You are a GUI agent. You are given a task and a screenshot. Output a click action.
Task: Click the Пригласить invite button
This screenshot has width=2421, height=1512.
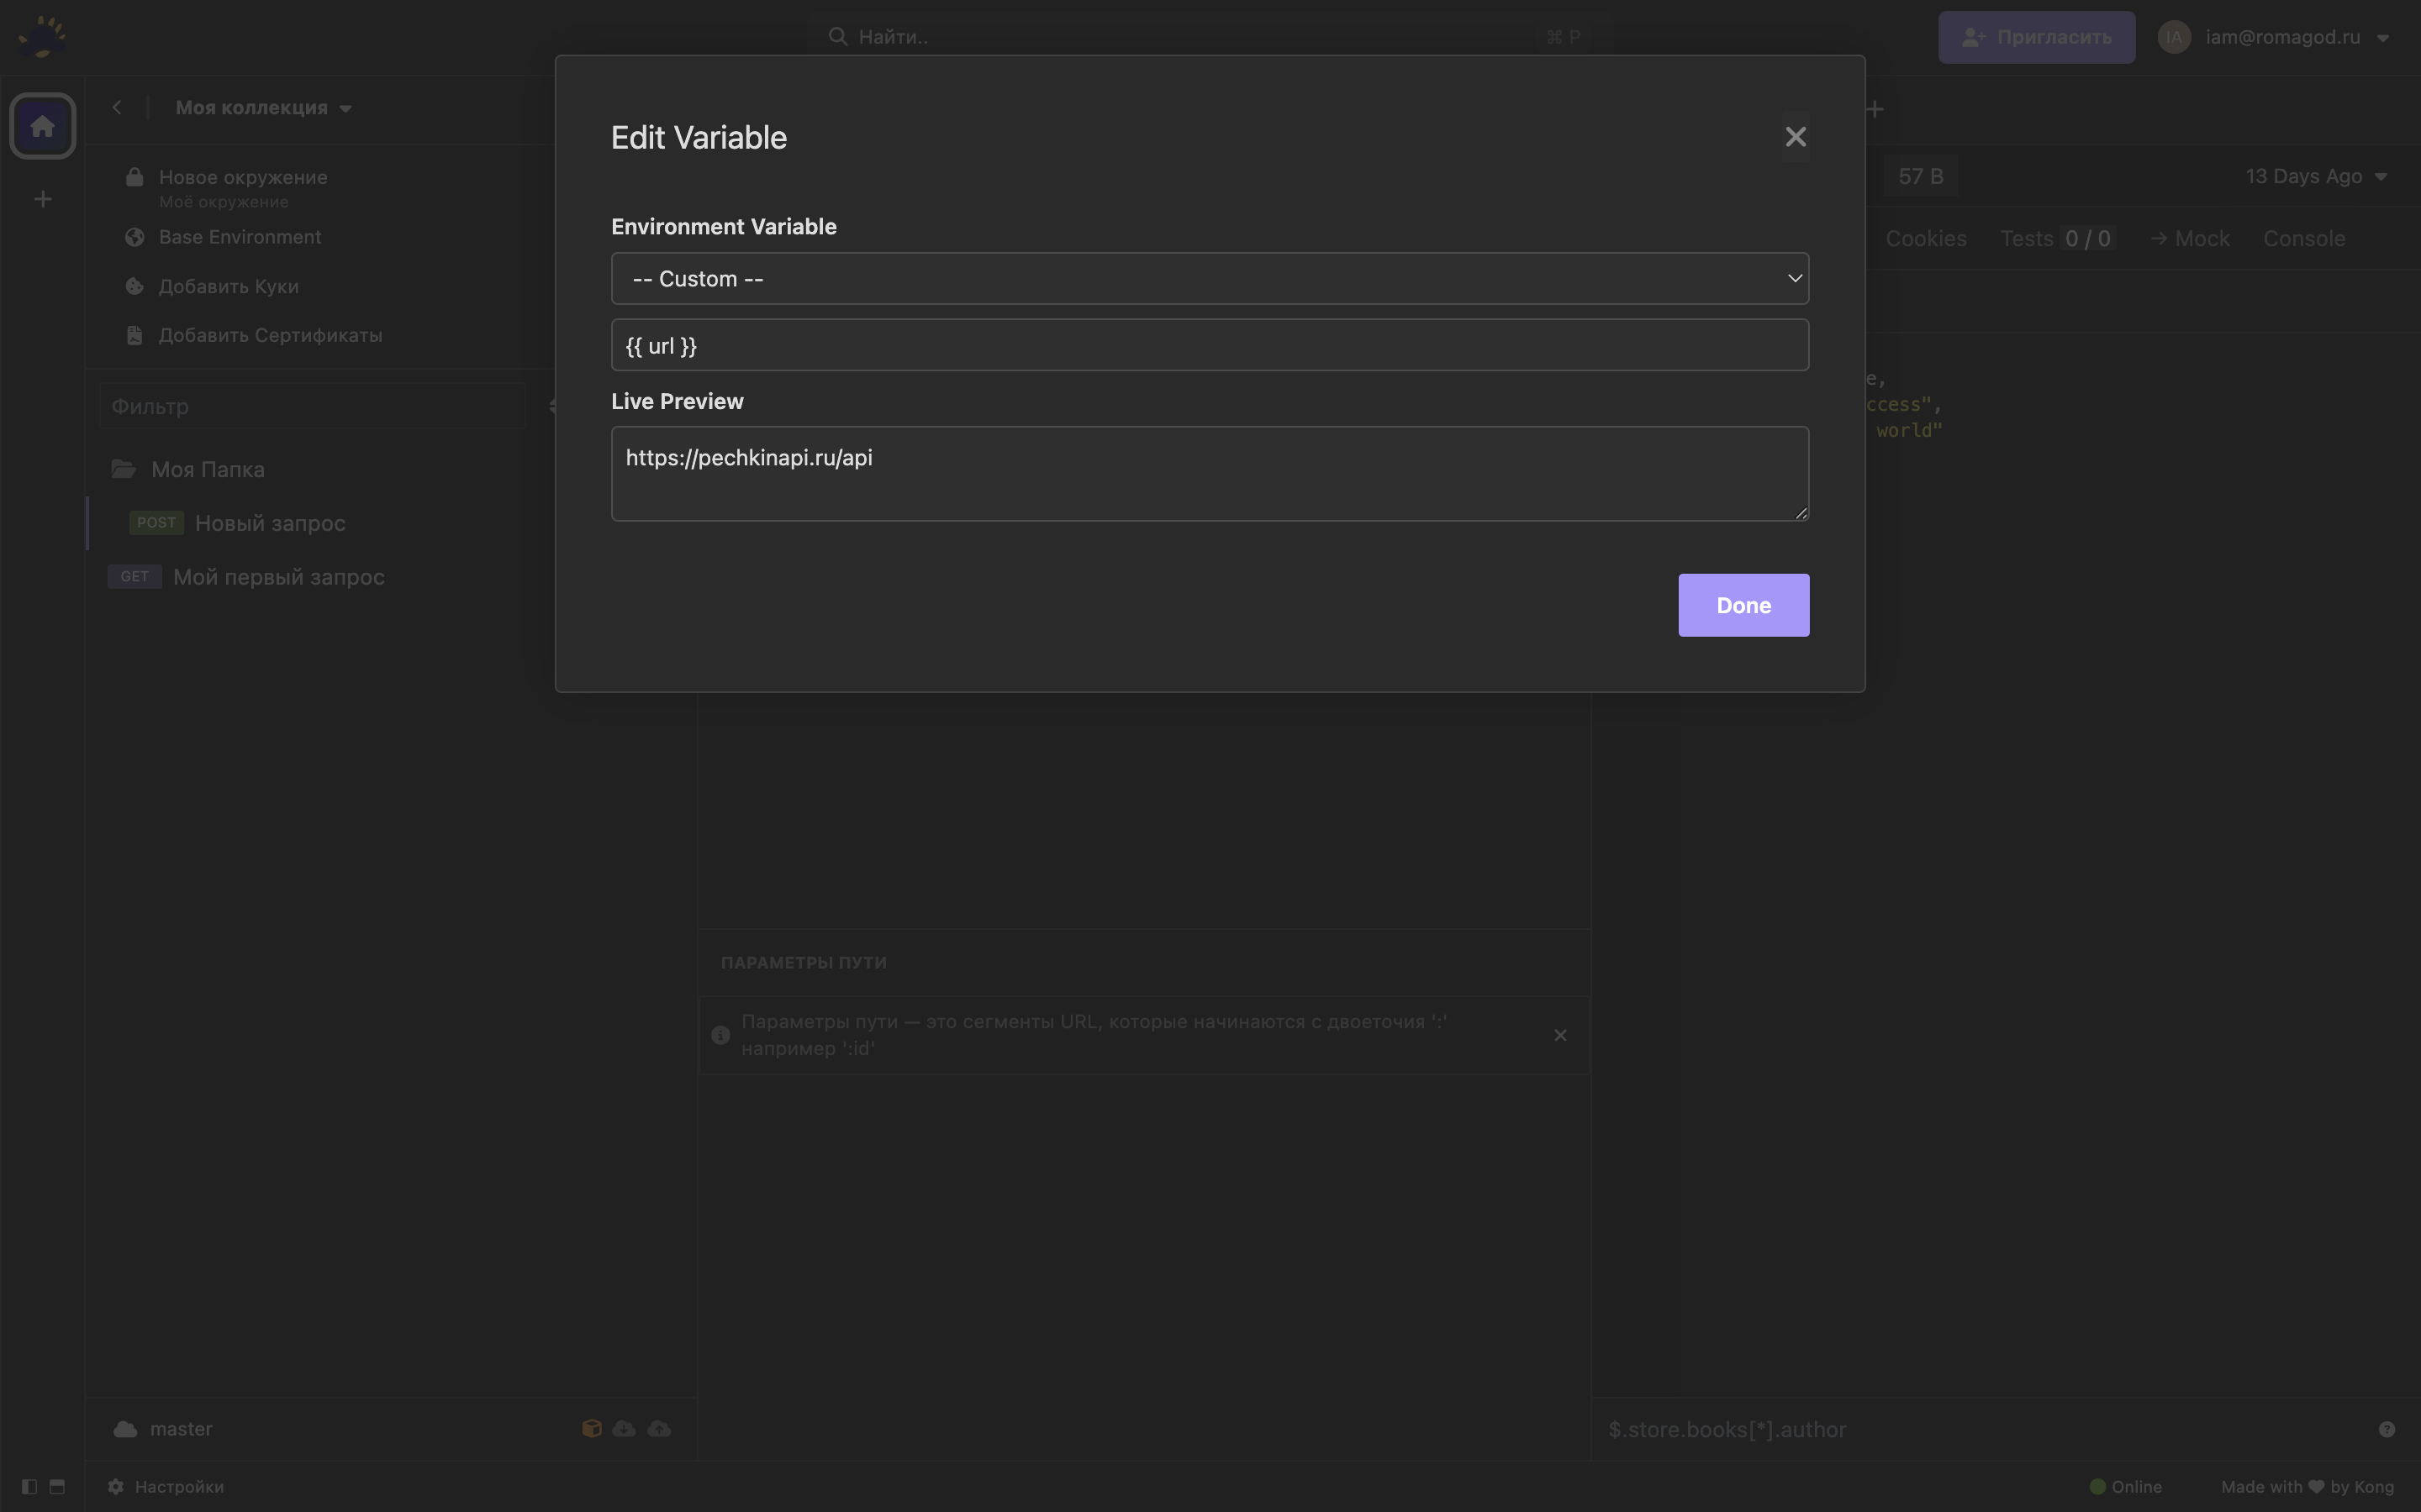point(2036,37)
